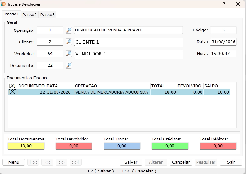Click the TOTAL column header
The image size is (246, 174).
(163, 86)
